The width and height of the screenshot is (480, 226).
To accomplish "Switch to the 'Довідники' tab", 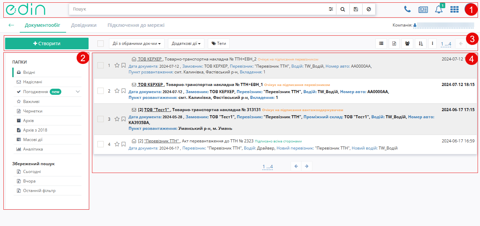I will (84, 25).
